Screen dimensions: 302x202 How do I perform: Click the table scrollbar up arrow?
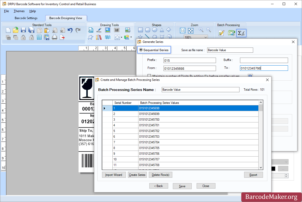click(x=261, y=102)
